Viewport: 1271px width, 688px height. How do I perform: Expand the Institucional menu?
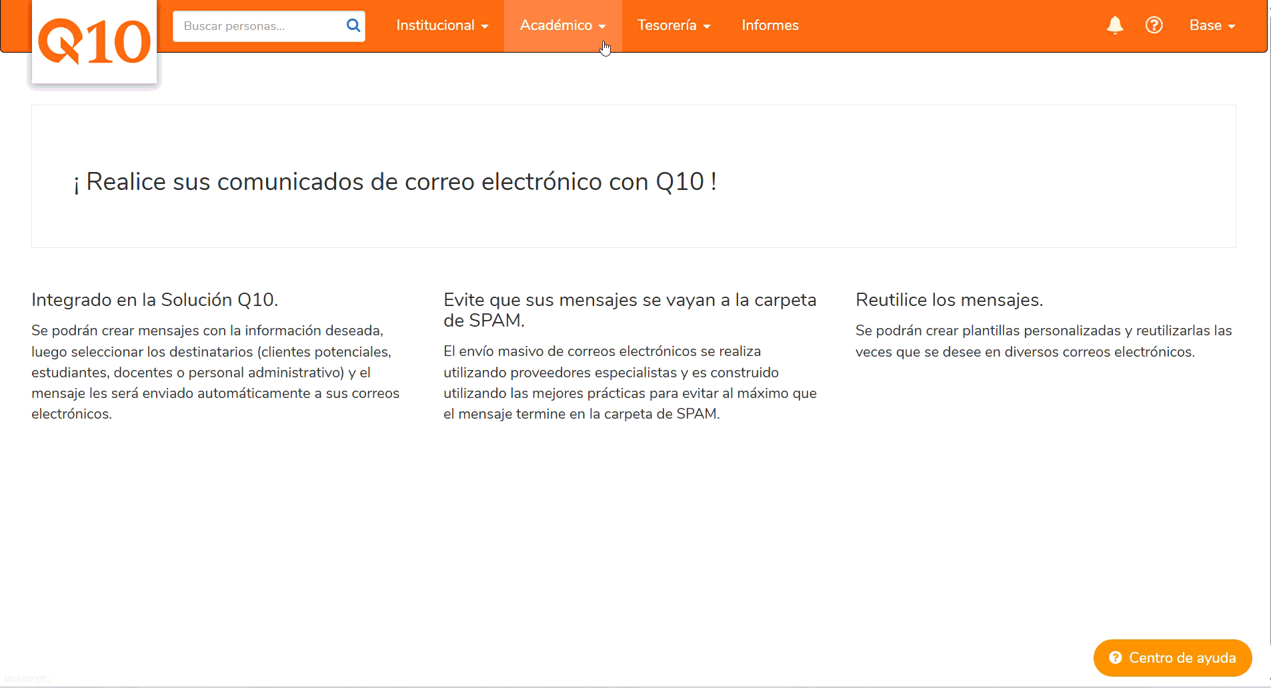[443, 25]
